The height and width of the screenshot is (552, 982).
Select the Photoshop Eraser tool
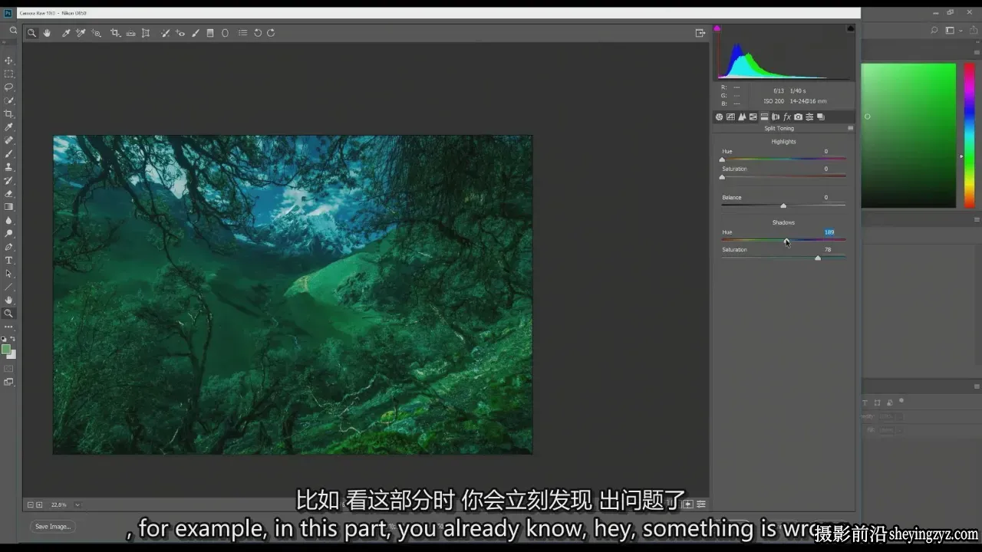coord(9,194)
